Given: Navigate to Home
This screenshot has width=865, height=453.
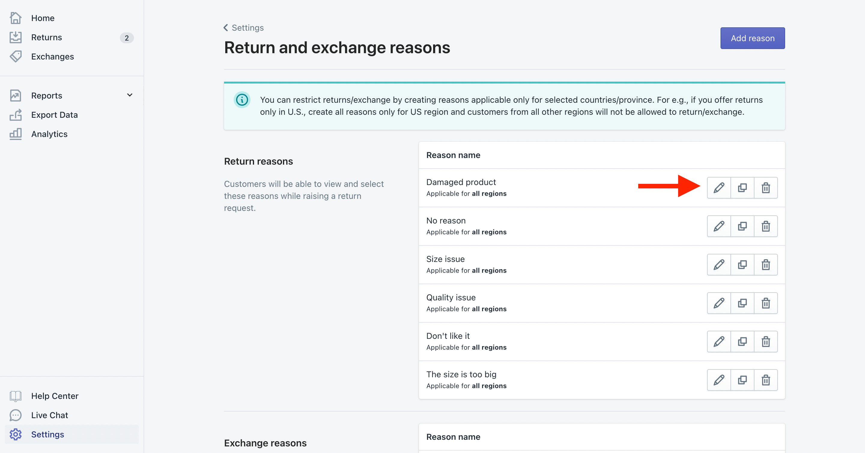Looking at the screenshot, I should [x=43, y=18].
